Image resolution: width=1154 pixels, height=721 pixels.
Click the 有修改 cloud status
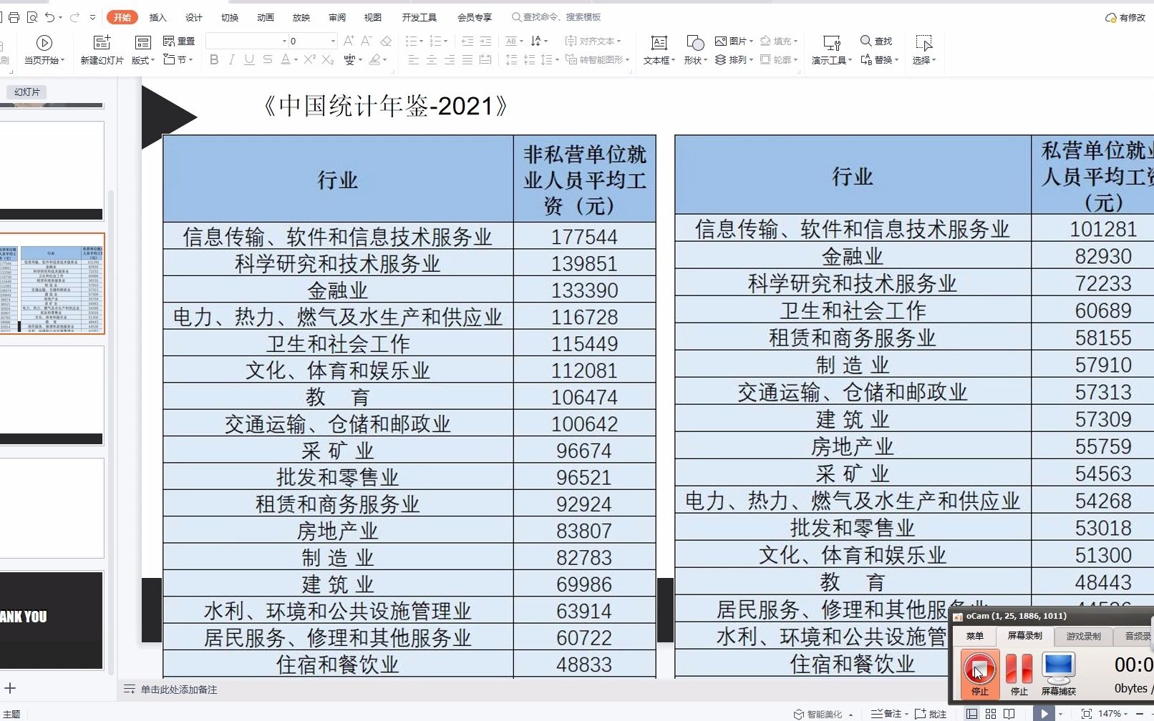click(1126, 17)
